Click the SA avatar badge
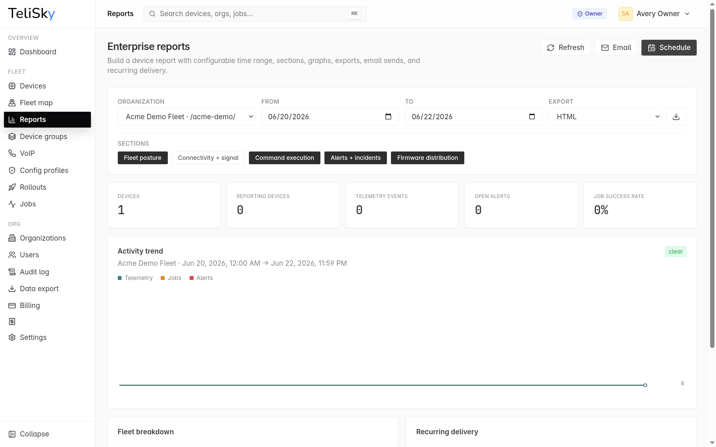716x447 pixels. (x=626, y=14)
